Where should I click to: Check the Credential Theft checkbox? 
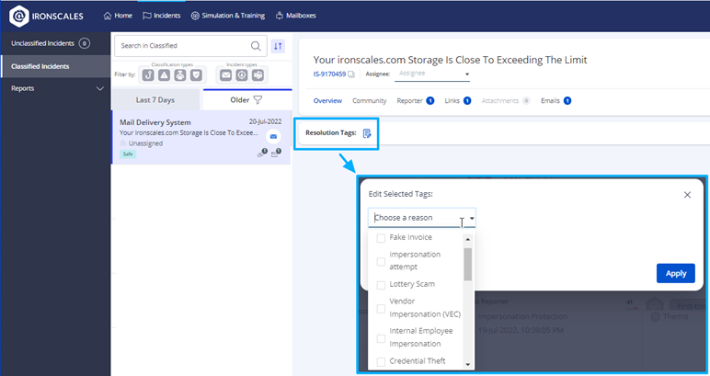point(382,361)
